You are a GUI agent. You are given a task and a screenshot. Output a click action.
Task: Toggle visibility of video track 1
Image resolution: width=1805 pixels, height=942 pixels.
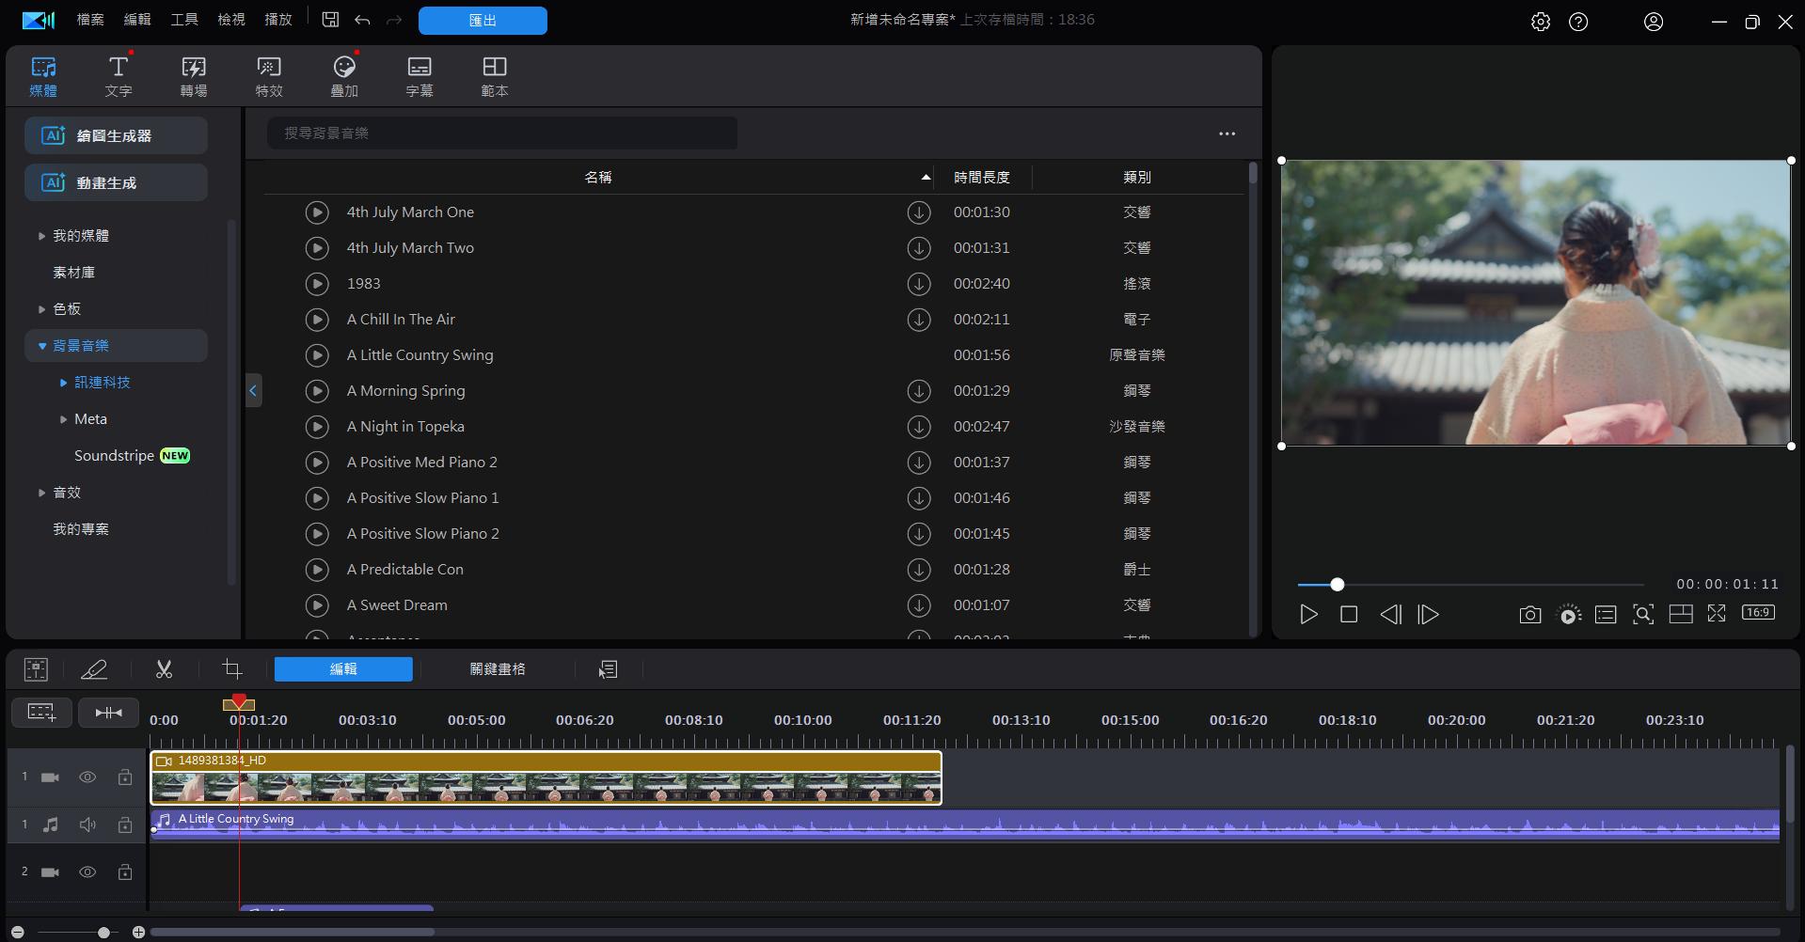(87, 777)
